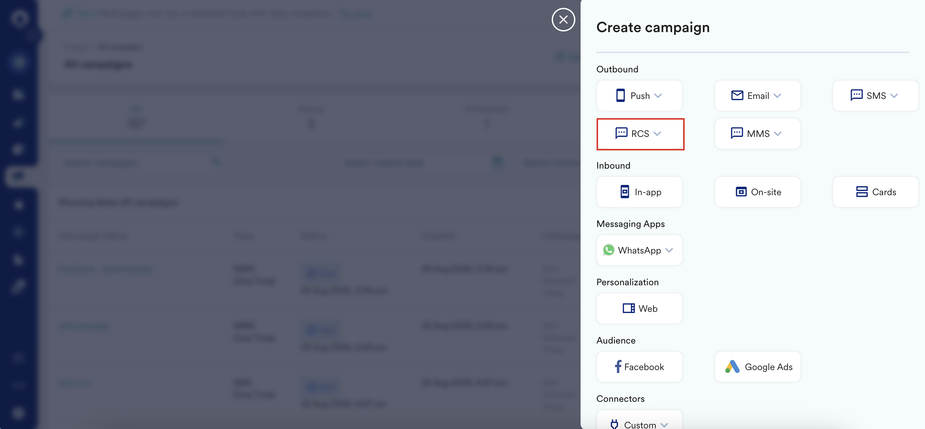The width and height of the screenshot is (925, 429).
Task: Click the WhatsApp logo icon
Action: coord(609,250)
